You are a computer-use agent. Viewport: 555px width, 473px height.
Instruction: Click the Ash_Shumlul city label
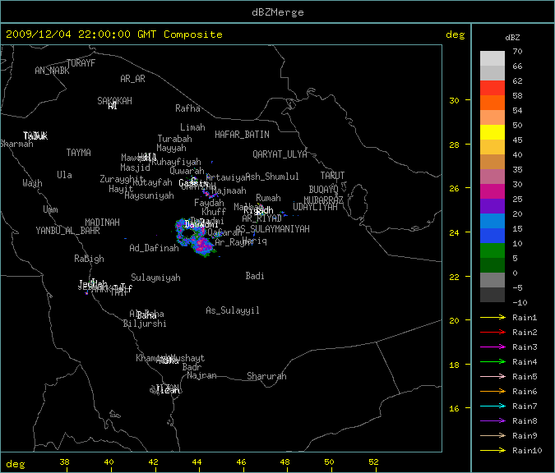pyautogui.click(x=272, y=177)
